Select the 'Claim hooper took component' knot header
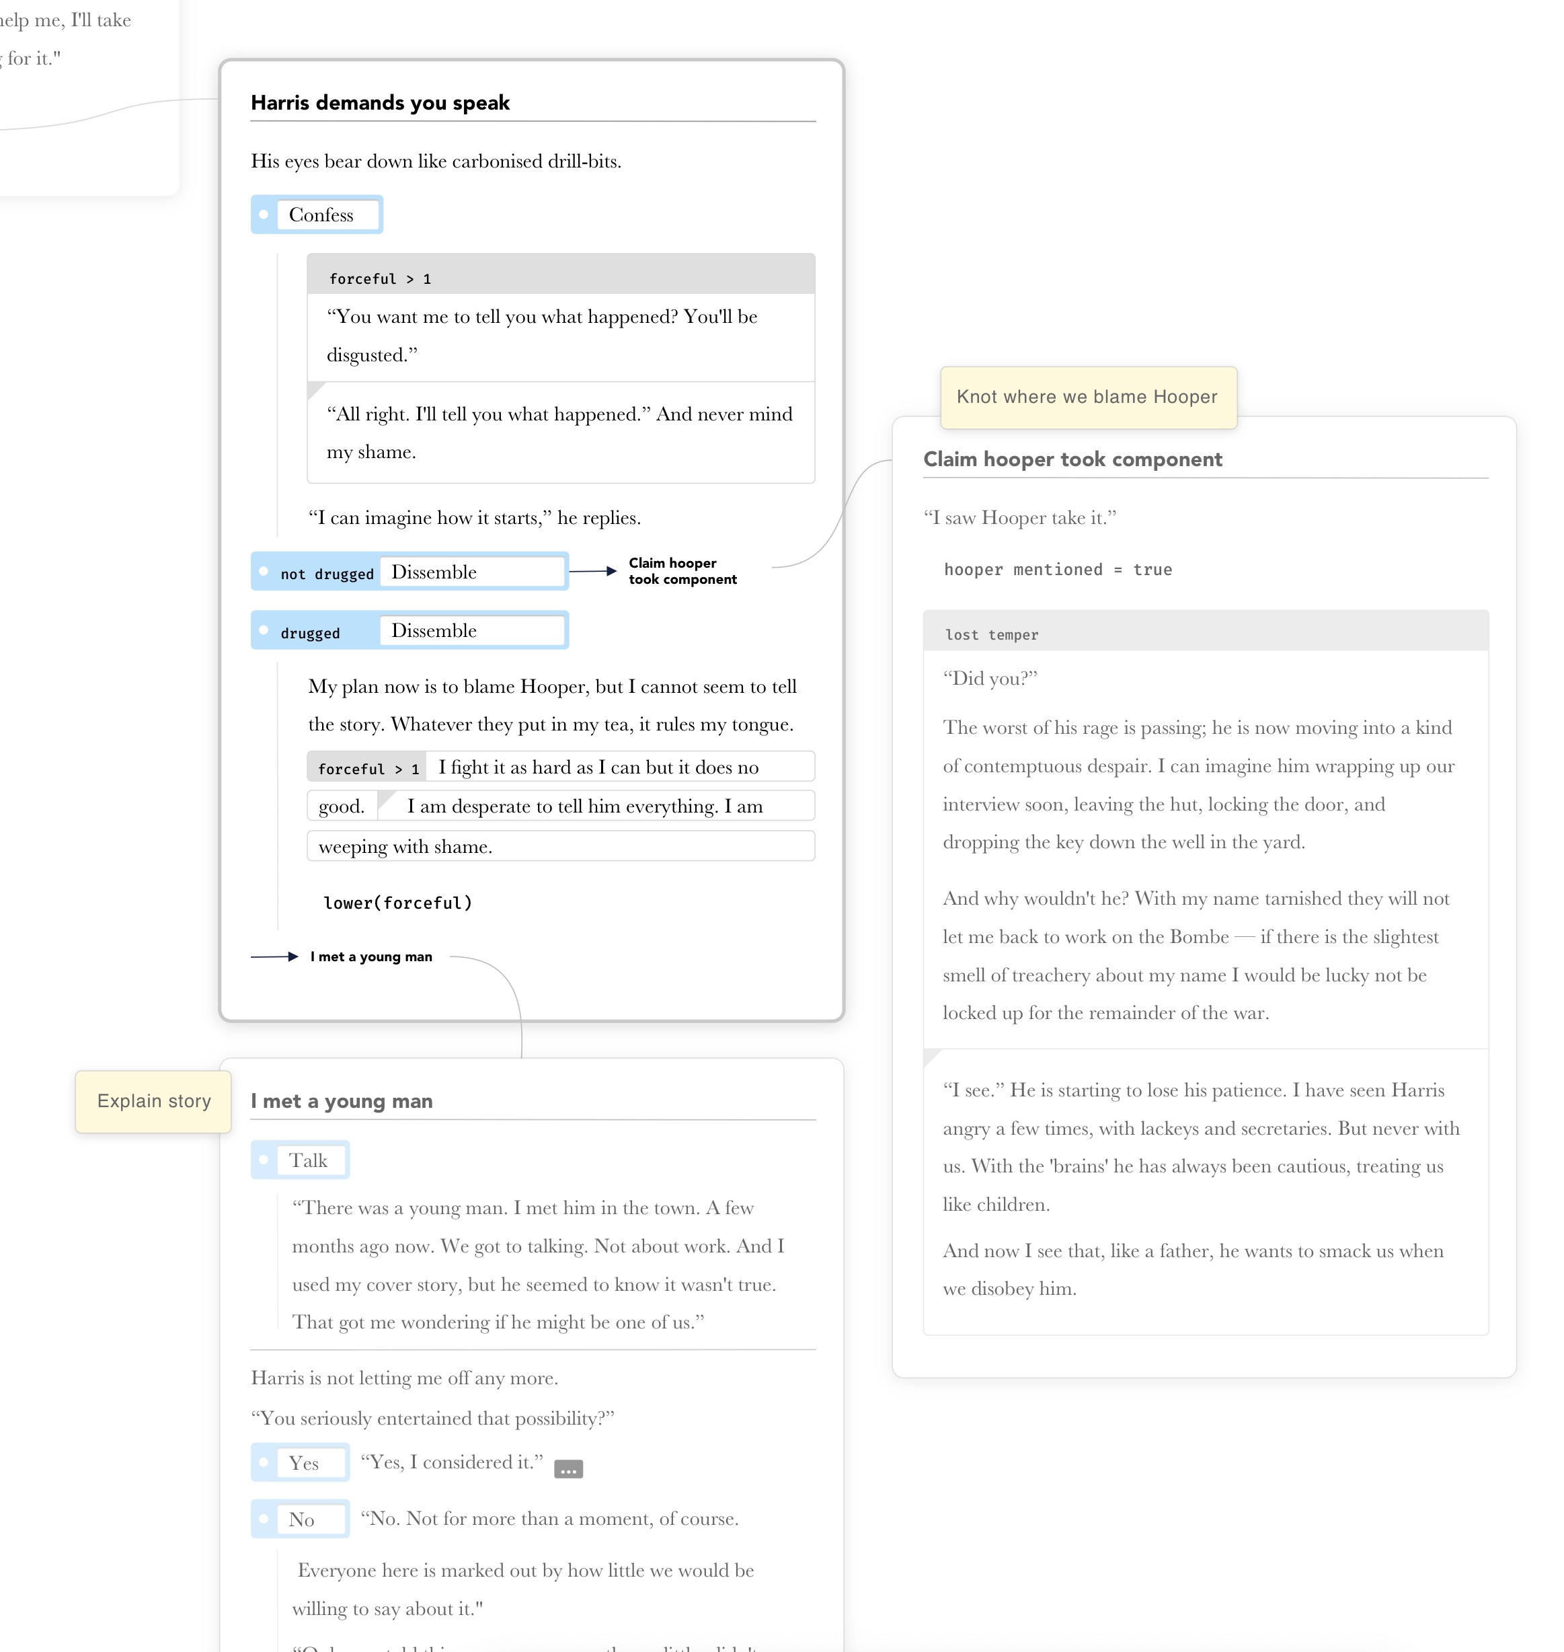 (x=1072, y=459)
